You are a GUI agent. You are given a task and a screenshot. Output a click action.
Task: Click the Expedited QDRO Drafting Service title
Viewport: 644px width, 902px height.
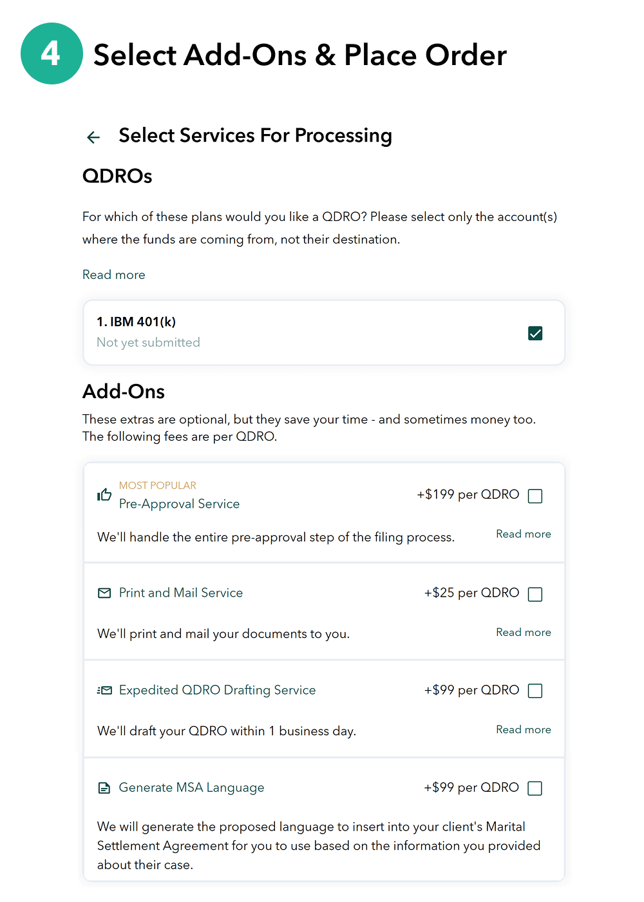pyautogui.click(x=217, y=690)
